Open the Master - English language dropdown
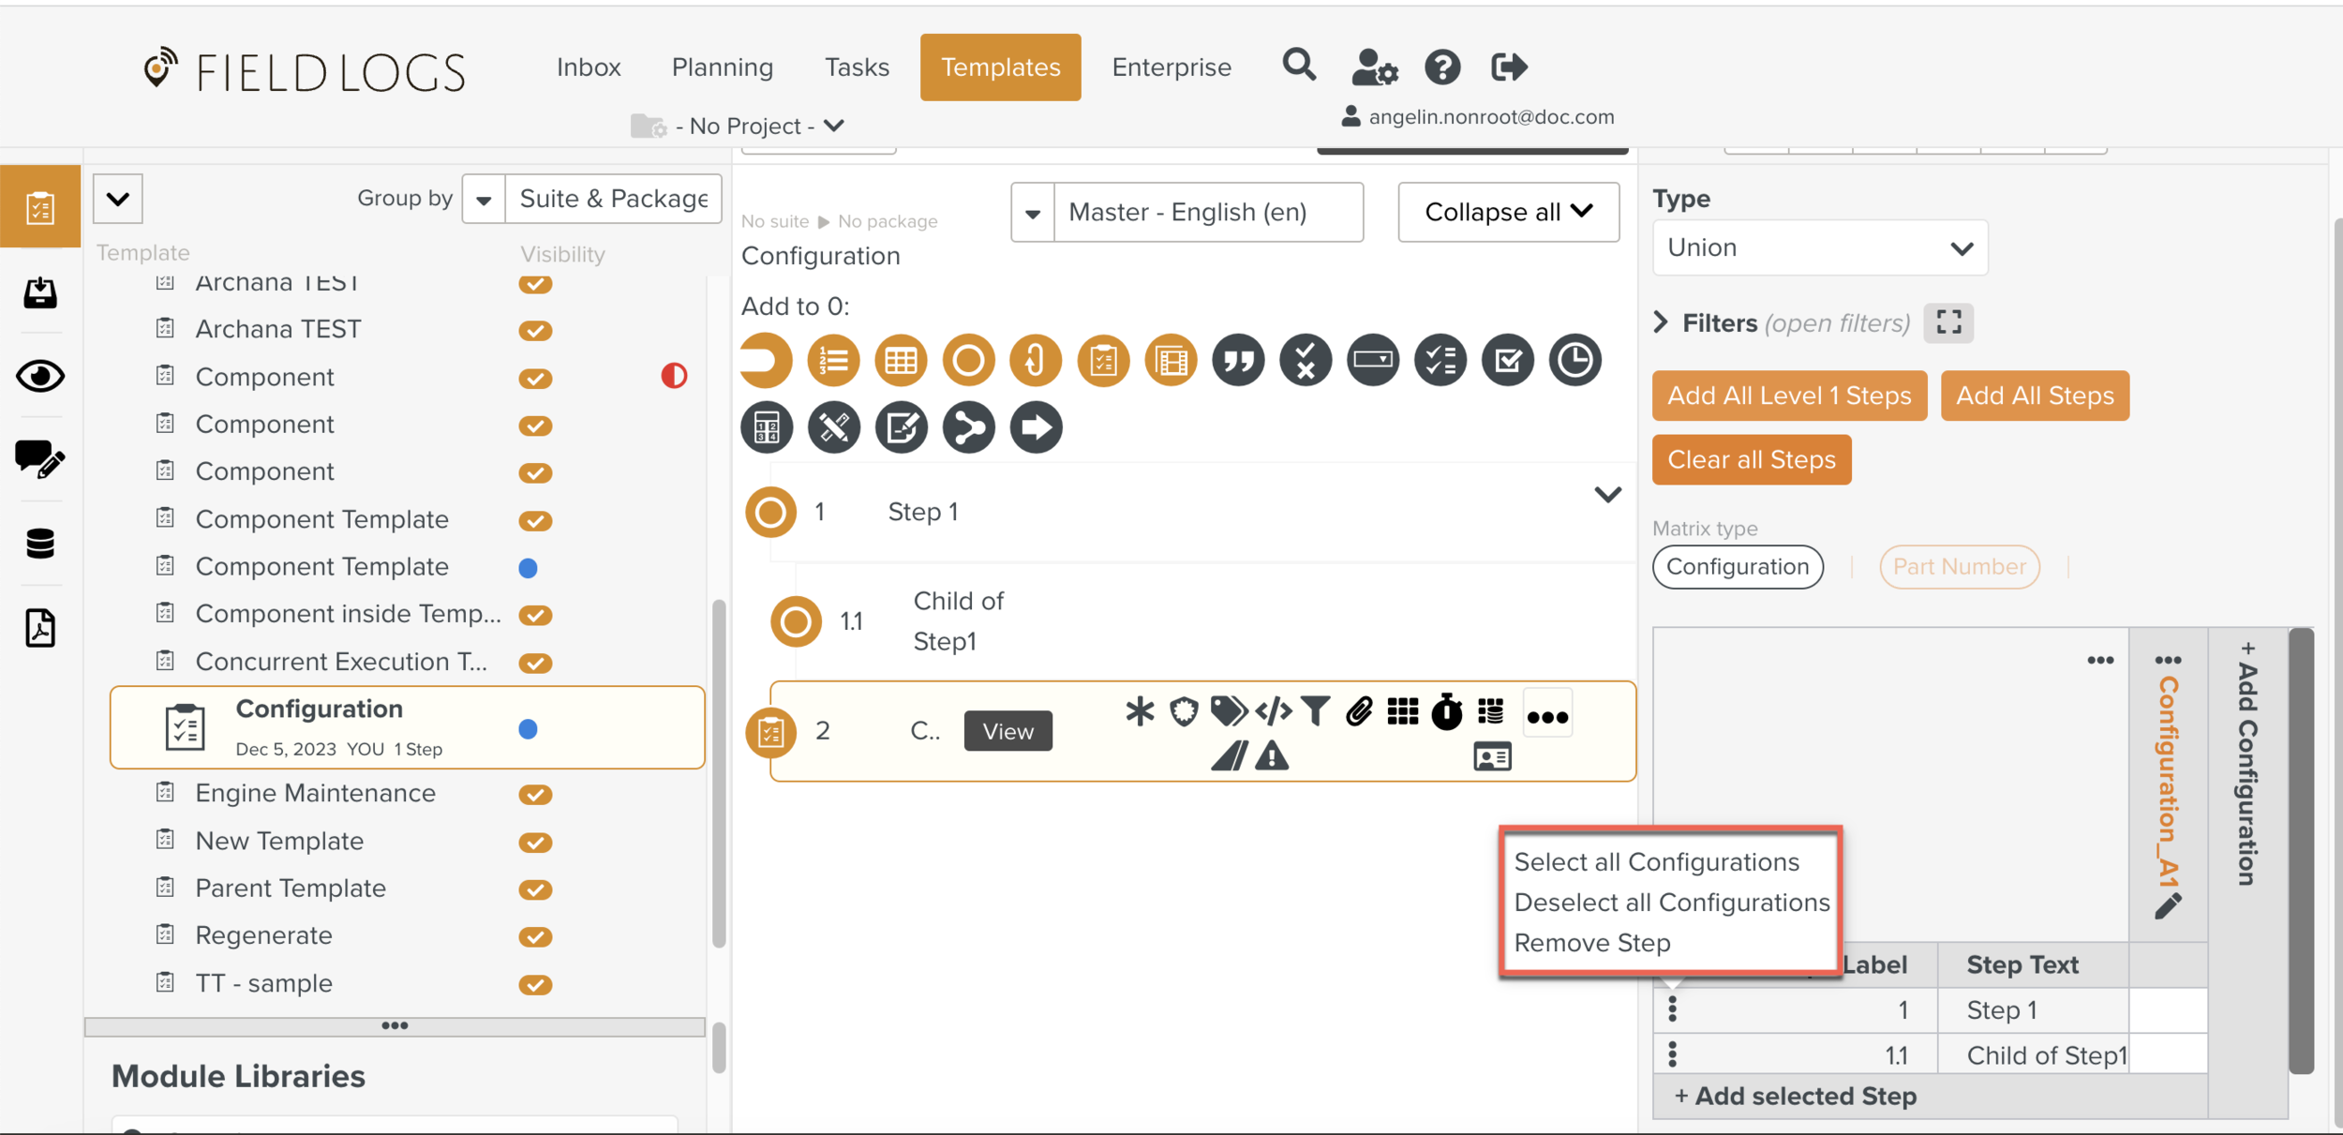The width and height of the screenshot is (2343, 1135). (1186, 212)
